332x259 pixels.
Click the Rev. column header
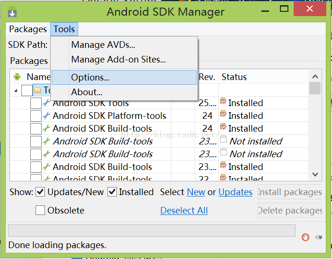tap(207, 77)
